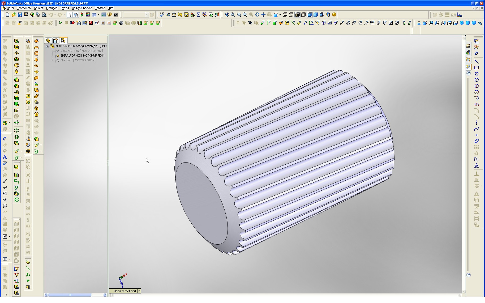This screenshot has width=485, height=303.
Task: Select the Spline sketch tool
Action: [477, 129]
